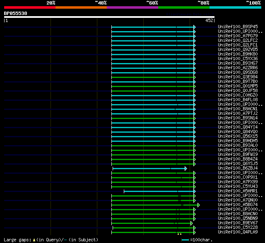265x243 pixels.
Task: Click the green ~80% legend segment
Action: 184,7
